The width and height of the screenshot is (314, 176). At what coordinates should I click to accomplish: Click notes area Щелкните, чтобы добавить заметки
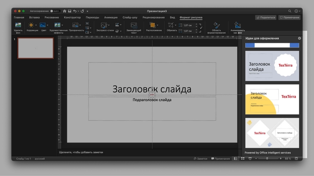point(81,152)
